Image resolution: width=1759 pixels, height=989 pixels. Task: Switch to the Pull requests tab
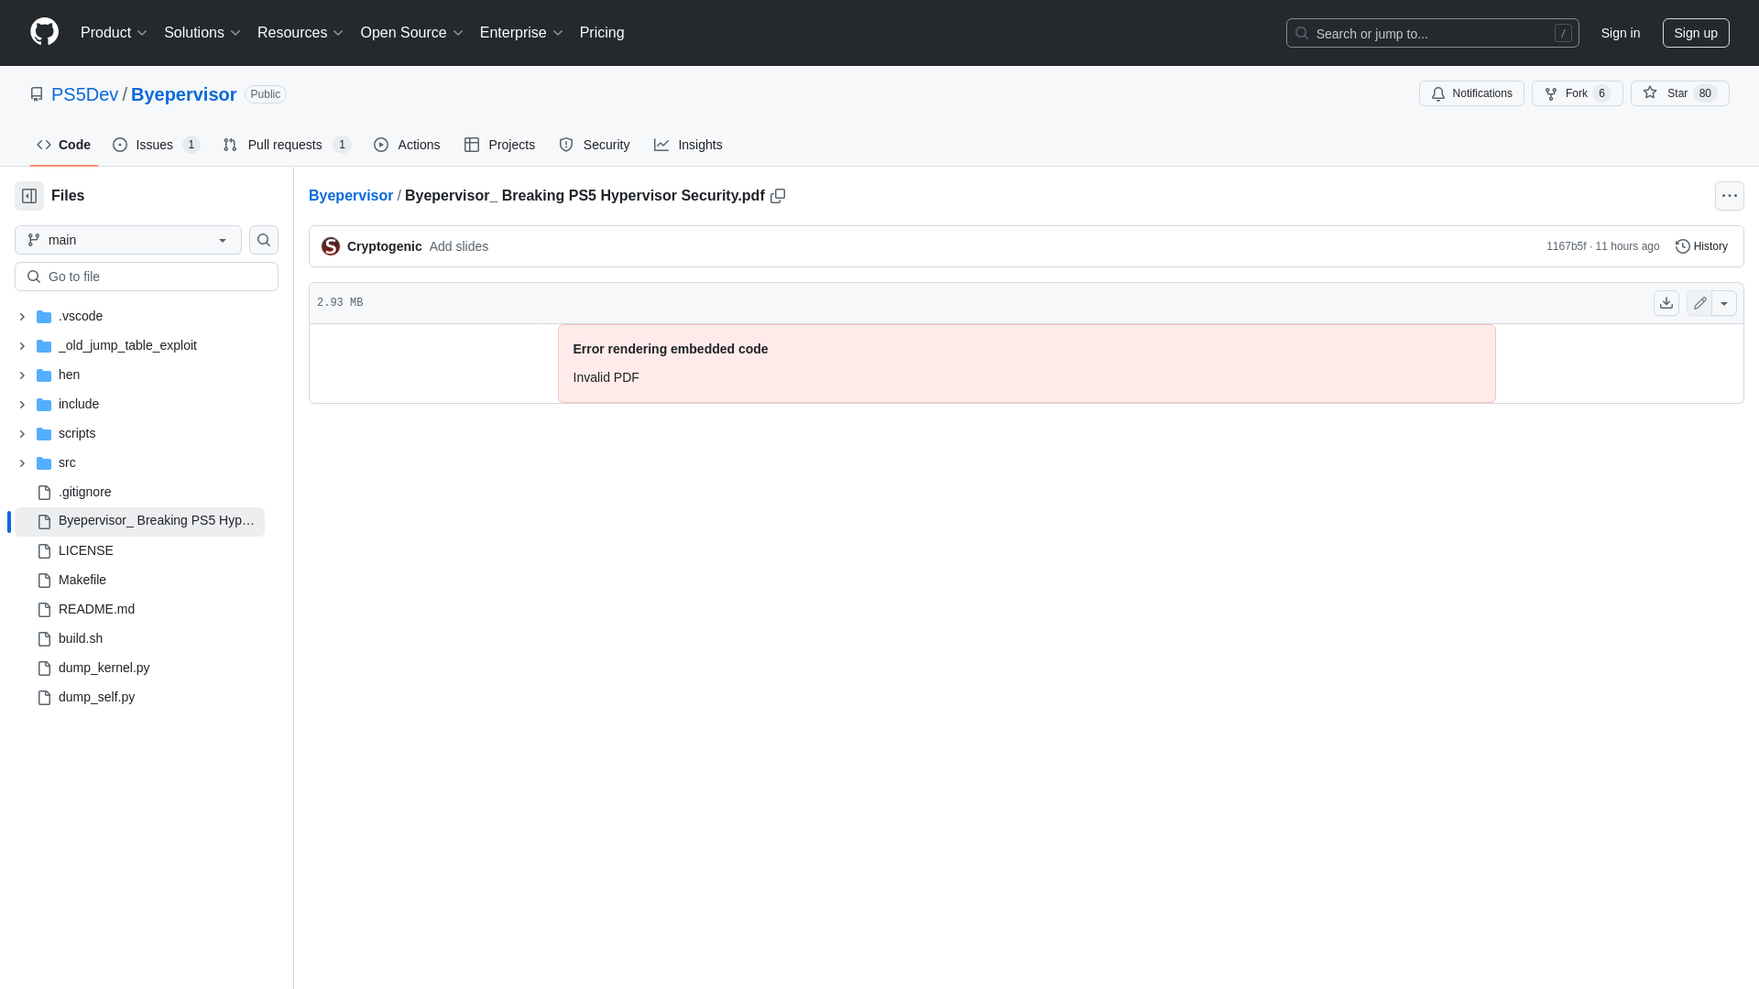click(287, 145)
